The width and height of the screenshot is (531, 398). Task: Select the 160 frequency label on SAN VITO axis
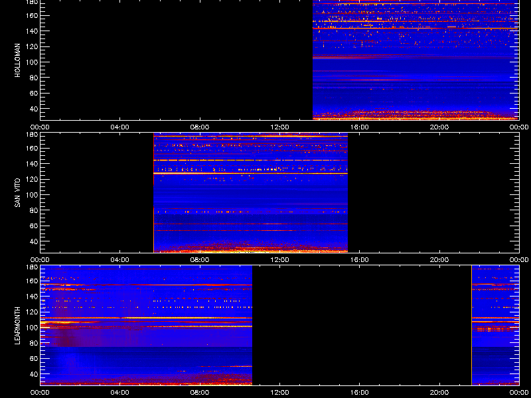32,148
